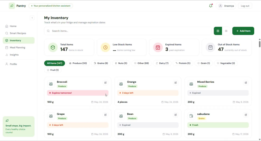261x141 pixels.
Task: Switch to grid view
Action: coord(218,31)
